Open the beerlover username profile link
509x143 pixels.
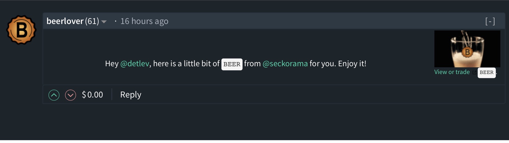pos(65,21)
